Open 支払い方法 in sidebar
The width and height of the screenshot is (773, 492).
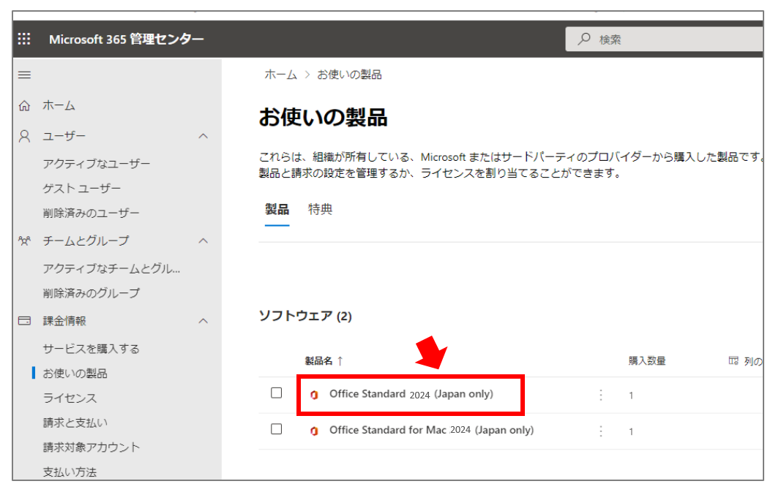tap(70, 472)
